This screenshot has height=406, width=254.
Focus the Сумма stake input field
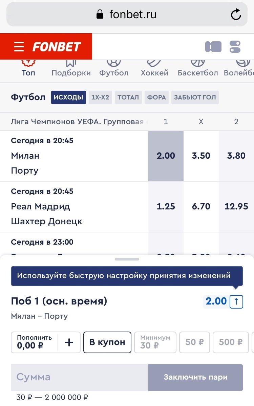(x=80, y=377)
